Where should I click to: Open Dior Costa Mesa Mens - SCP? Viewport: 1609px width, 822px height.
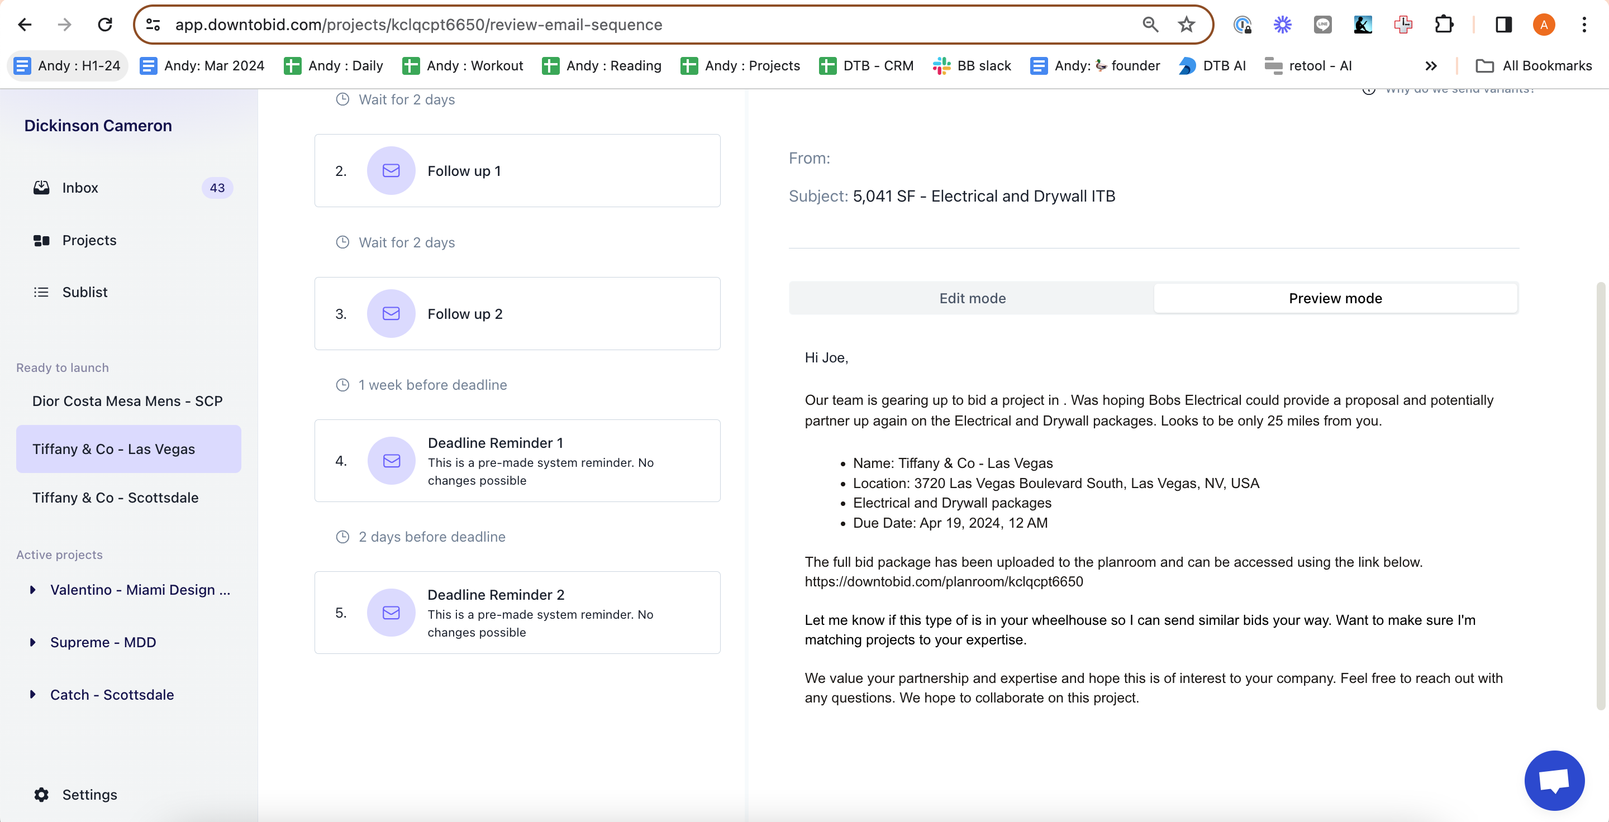(x=127, y=401)
